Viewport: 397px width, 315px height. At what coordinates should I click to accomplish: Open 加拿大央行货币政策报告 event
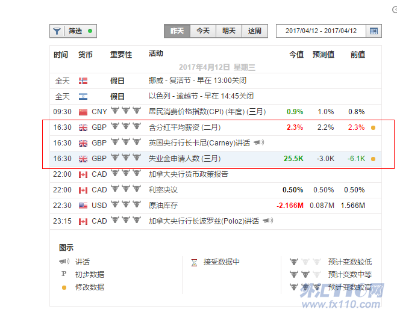[189, 174]
